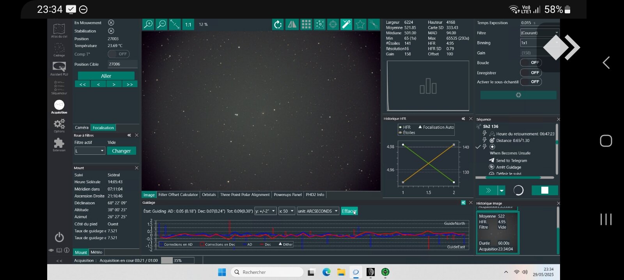Click the >> large focuser step button
Screen dimensions: 624x280
(130, 84)
